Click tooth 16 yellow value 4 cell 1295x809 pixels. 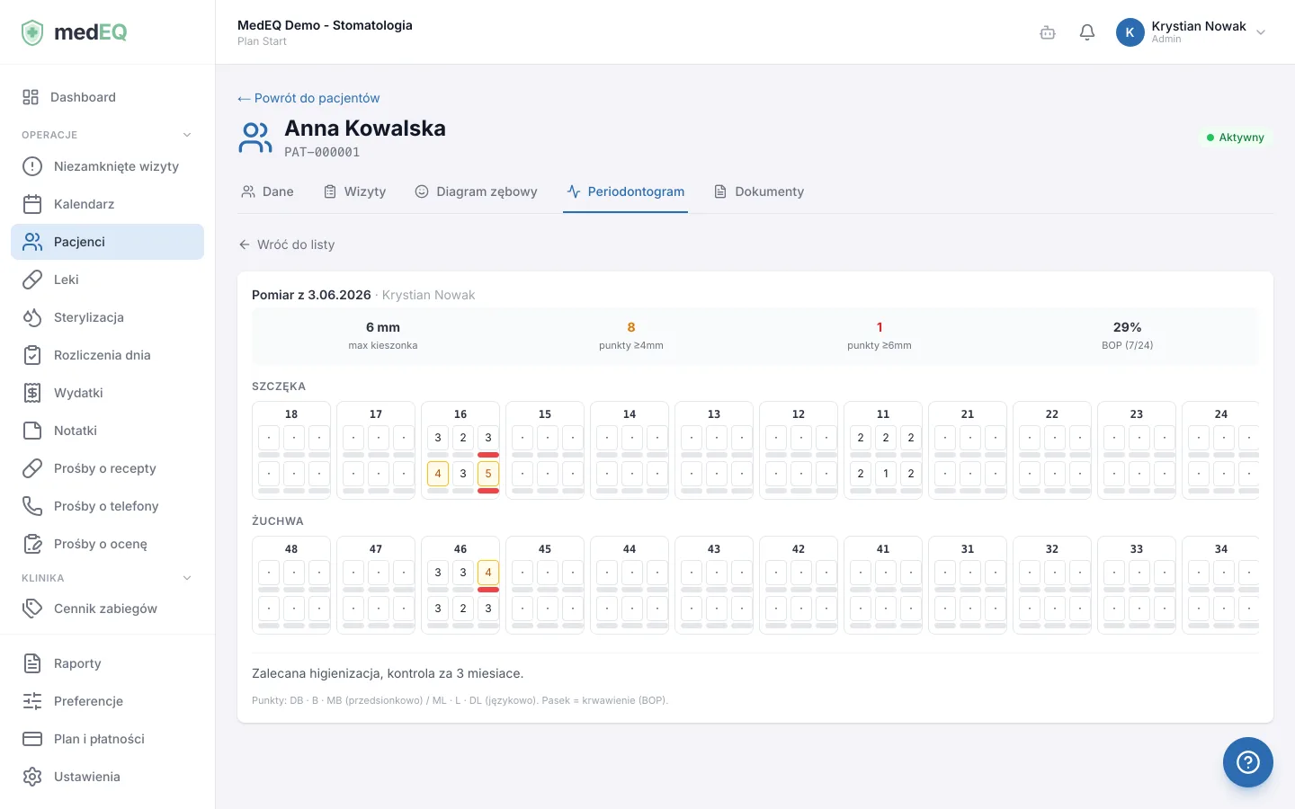coord(438,474)
